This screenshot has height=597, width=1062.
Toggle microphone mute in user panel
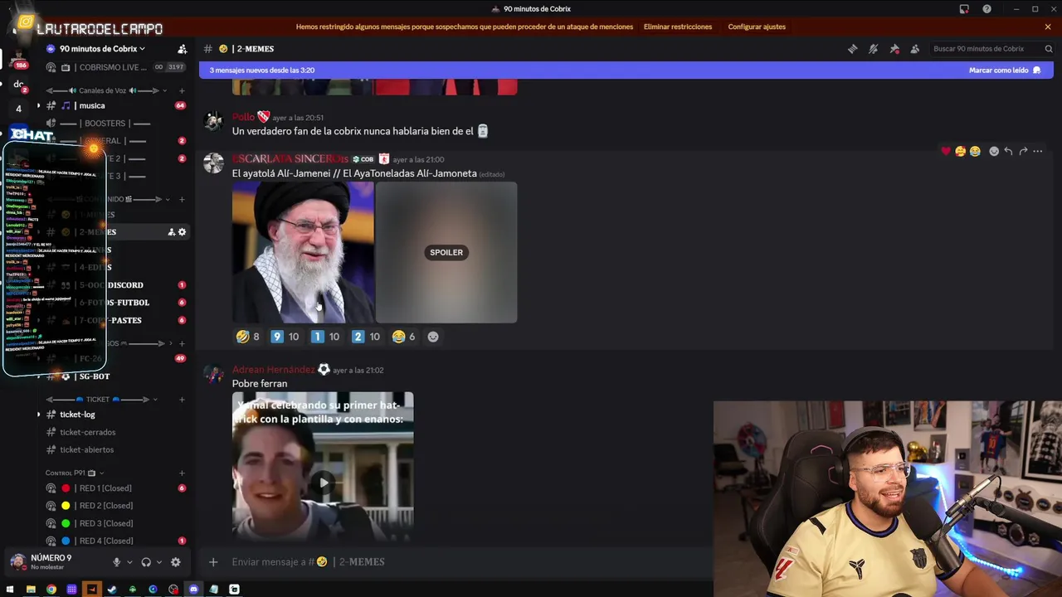click(116, 562)
